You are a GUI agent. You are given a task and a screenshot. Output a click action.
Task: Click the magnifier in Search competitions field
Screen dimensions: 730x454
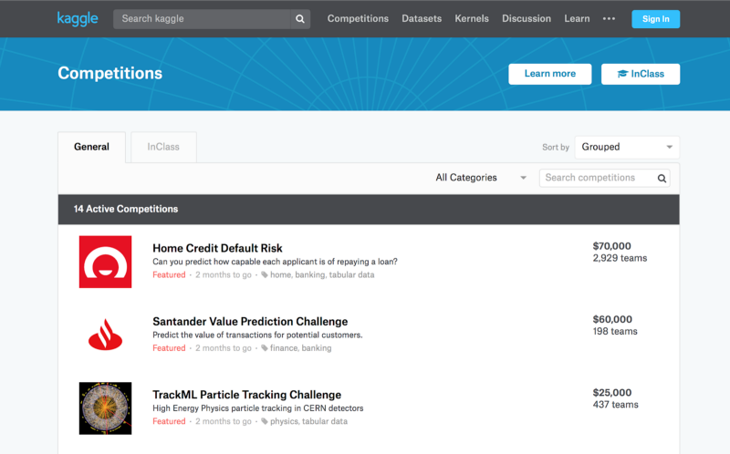662,178
